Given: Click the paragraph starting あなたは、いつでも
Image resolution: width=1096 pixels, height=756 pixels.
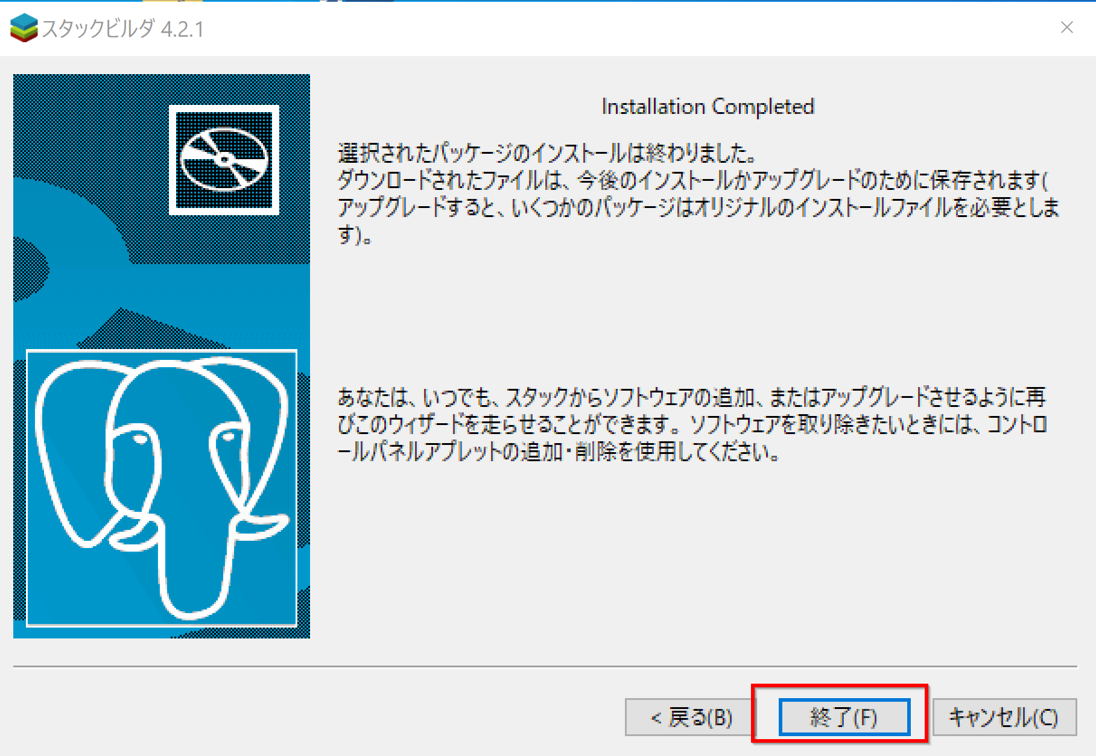Looking at the screenshot, I should [x=692, y=424].
